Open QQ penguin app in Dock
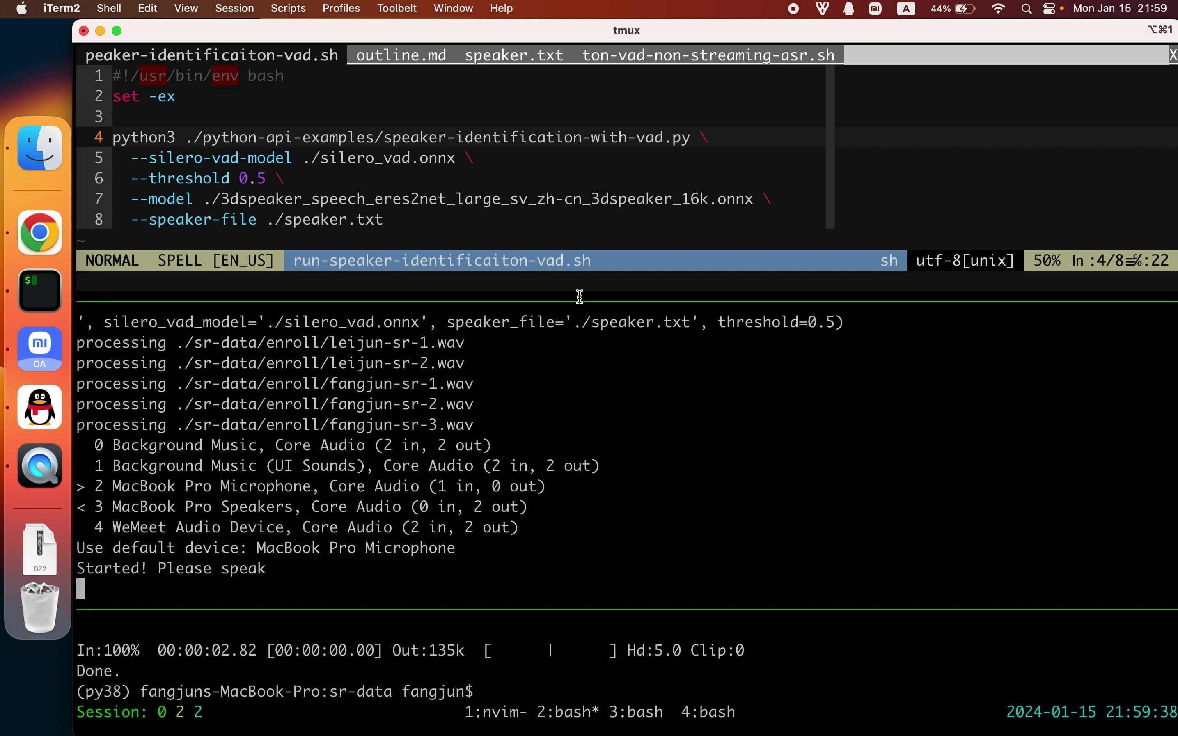This screenshot has width=1178, height=736. pyautogui.click(x=40, y=407)
